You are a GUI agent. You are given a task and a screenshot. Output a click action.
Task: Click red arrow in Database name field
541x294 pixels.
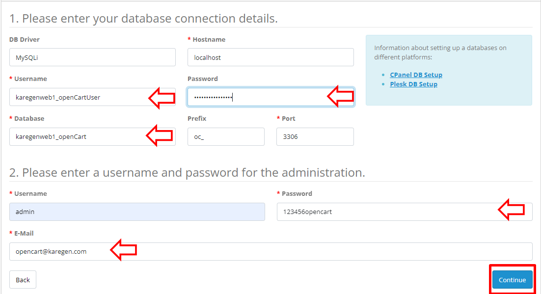pyautogui.click(x=160, y=135)
